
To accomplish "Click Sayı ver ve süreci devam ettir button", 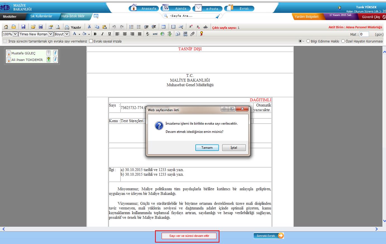I will 189,236.
